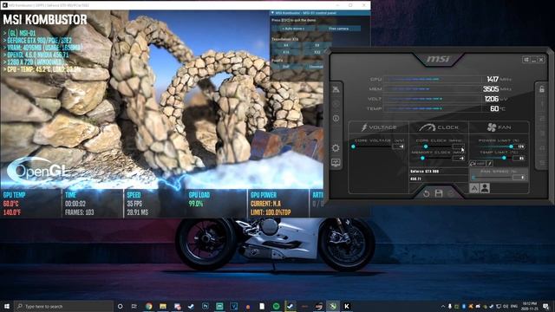
Task: Open Photoshop from the taskbar
Action: [x=206, y=306]
